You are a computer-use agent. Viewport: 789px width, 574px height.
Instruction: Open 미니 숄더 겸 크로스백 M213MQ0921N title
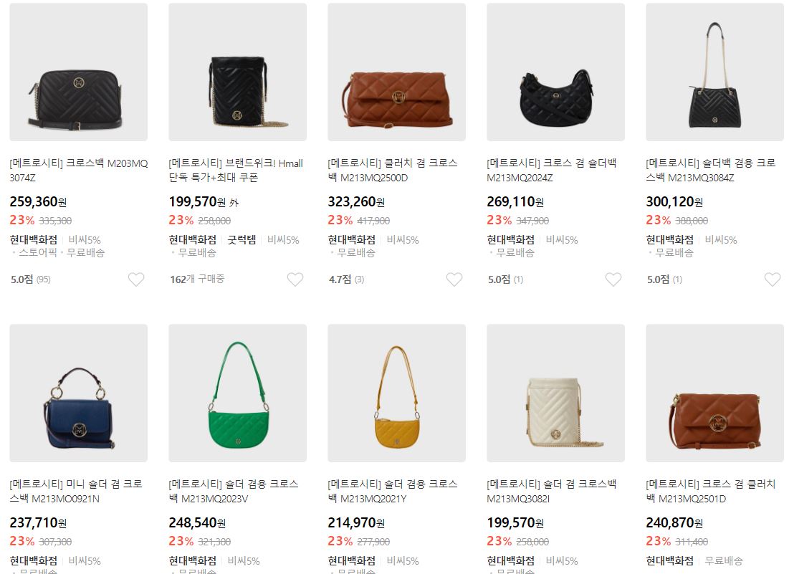(76, 492)
